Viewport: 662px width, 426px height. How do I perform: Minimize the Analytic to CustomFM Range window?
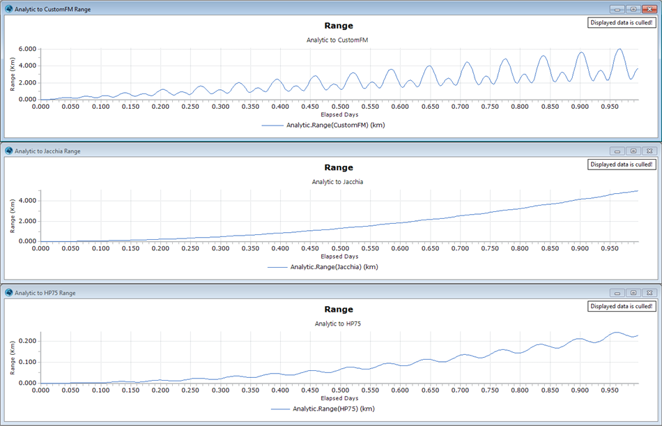[617, 9]
